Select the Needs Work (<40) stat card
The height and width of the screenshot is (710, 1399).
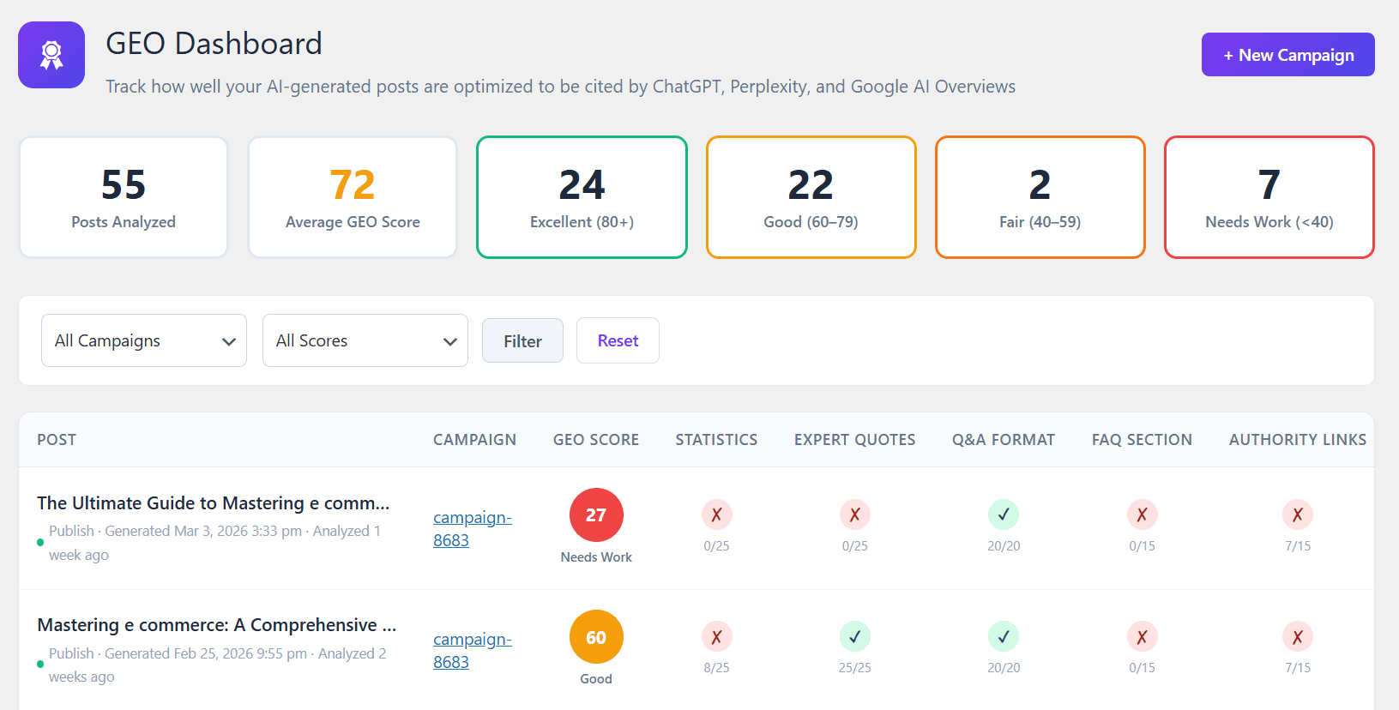tap(1269, 197)
